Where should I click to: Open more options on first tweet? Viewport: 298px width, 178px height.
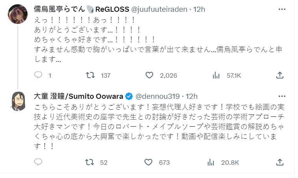click(282, 9)
